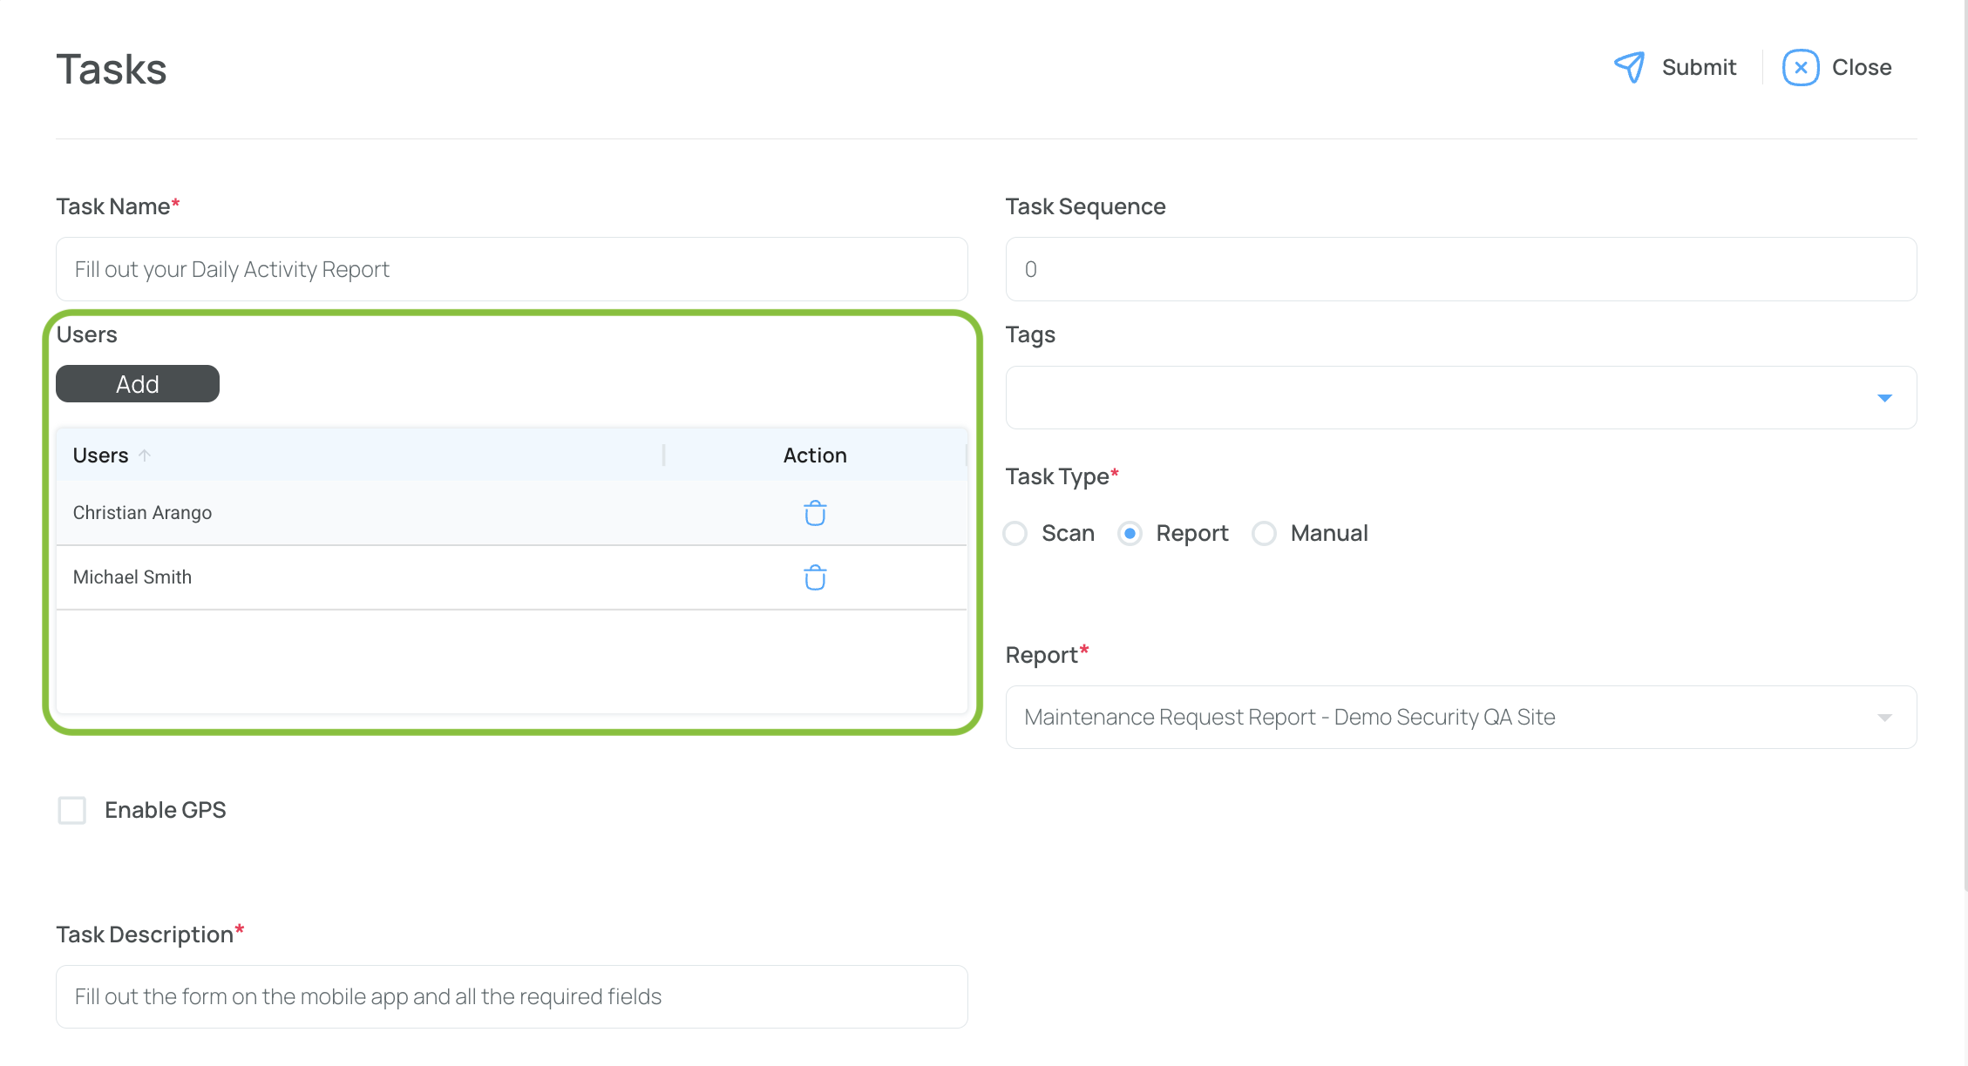This screenshot has width=1968, height=1066.
Task: Expand the Report selection dropdown
Action: click(1884, 718)
